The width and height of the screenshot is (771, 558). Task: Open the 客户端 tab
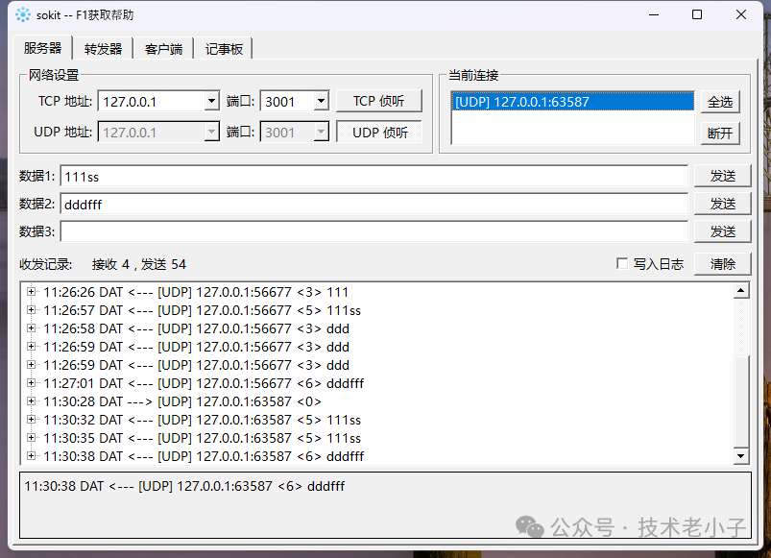(x=162, y=47)
